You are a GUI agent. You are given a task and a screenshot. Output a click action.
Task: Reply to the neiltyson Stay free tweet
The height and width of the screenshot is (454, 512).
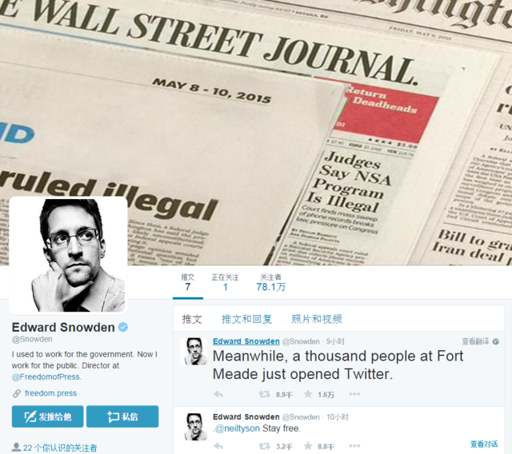coord(218,446)
